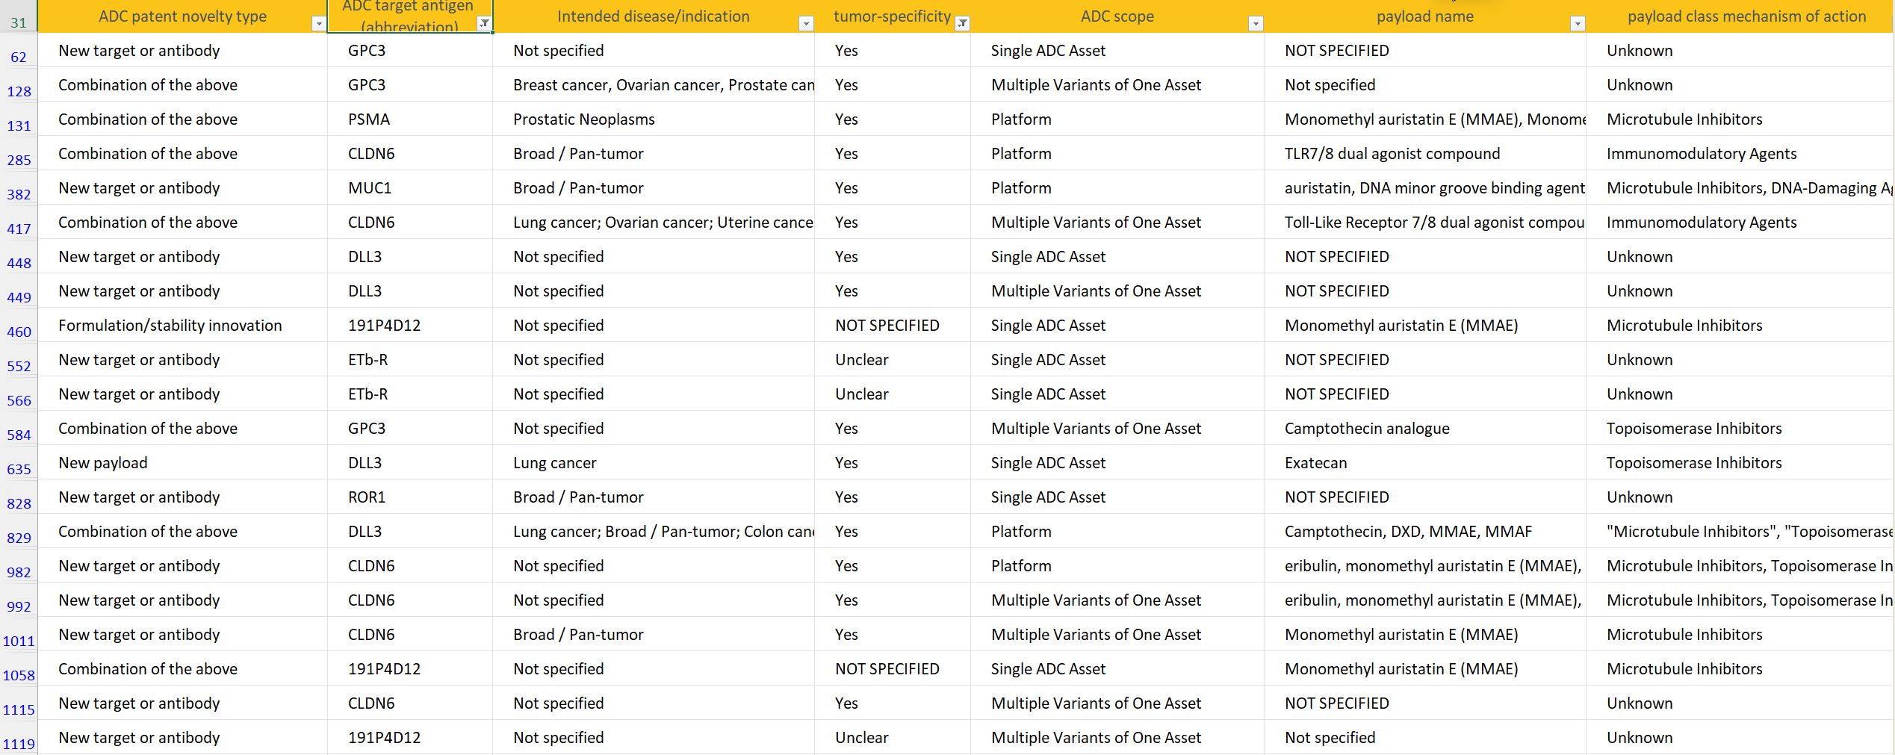This screenshot has height=755, width=1895.
Task: Click the 'ETb-R' cell in row 552
Action: click(410, 359)
